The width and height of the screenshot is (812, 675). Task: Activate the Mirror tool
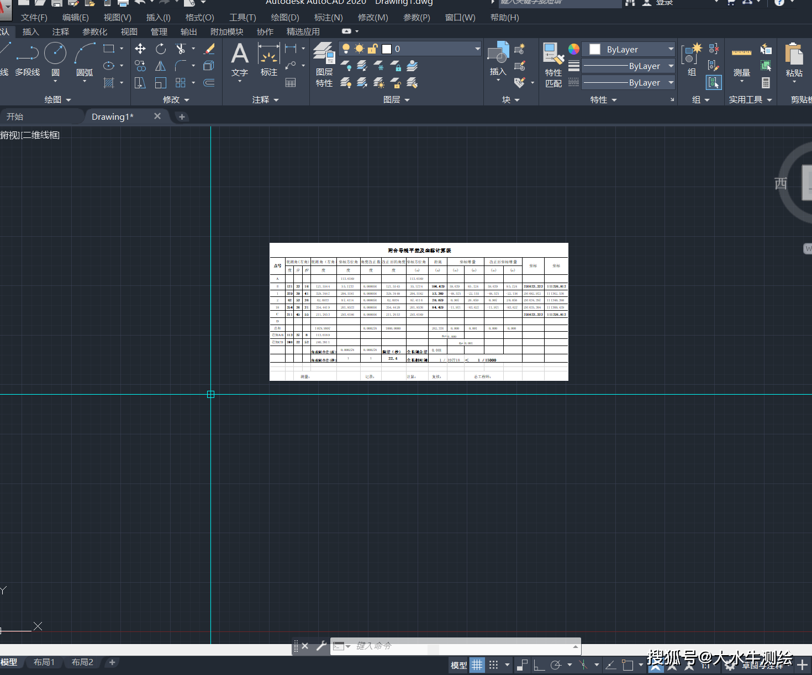click(x=161, y=66)
